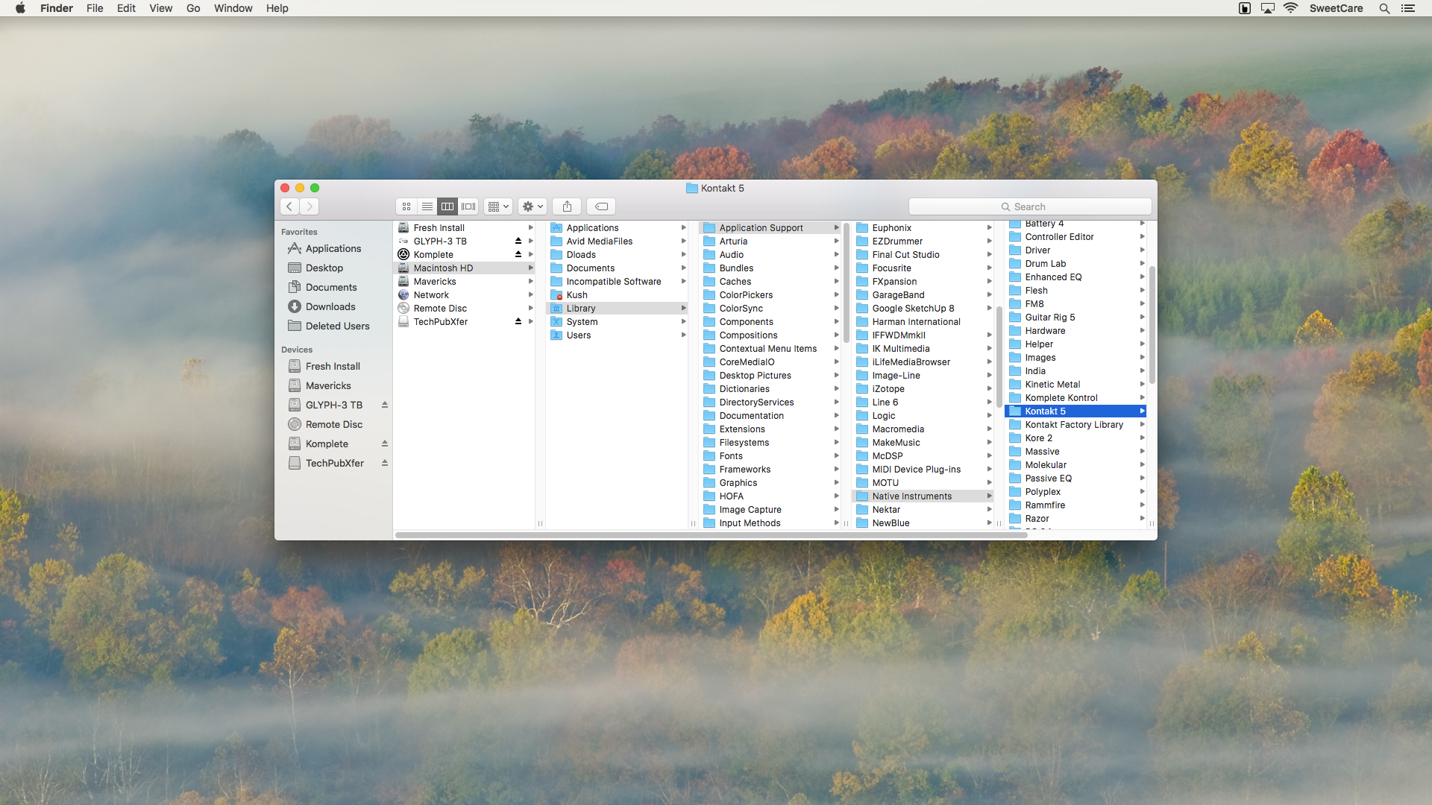Eject GLYPH-3 TB from the sidebar
Image resolution: width=1432 pixels, height=805 pixels.
coord(385,405)
